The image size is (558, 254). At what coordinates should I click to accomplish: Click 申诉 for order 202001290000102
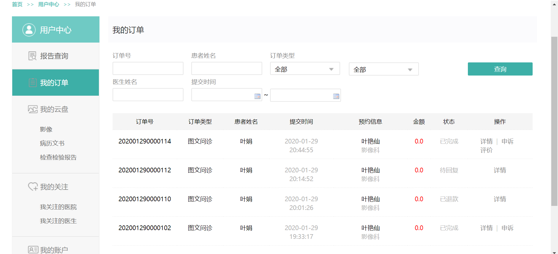[x=508, y=228]
